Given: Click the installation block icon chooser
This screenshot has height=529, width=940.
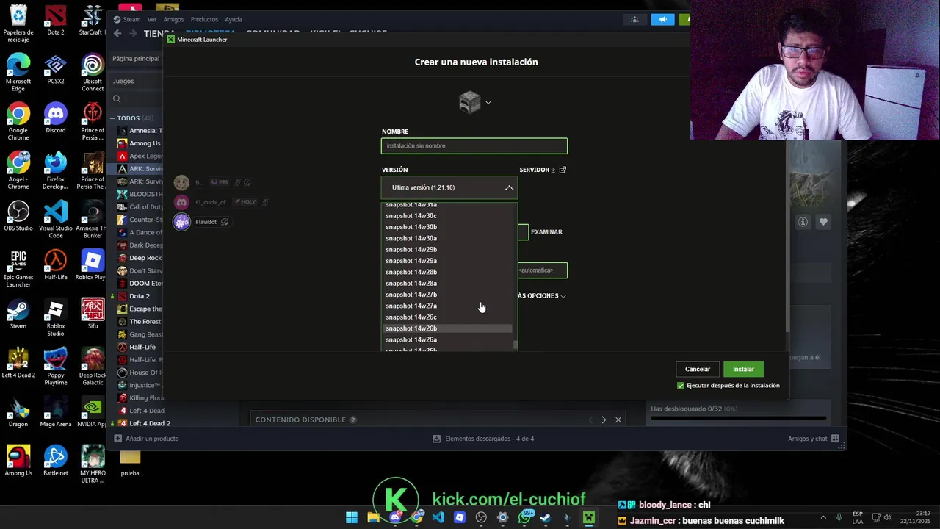Looking at the screenshot, I should coord(474,102).
